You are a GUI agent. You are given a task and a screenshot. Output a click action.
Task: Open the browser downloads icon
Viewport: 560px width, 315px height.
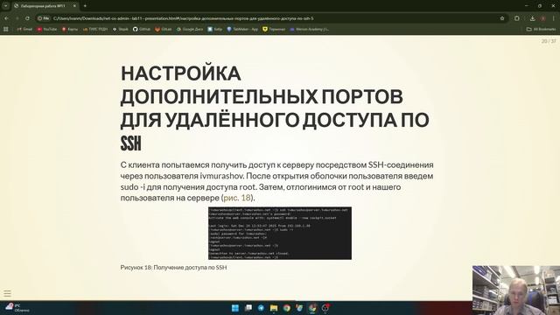(x=533, y=18)
